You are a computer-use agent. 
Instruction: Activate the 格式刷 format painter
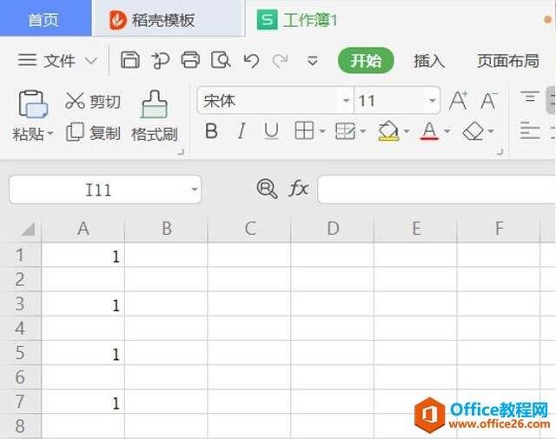click(155, 116)
